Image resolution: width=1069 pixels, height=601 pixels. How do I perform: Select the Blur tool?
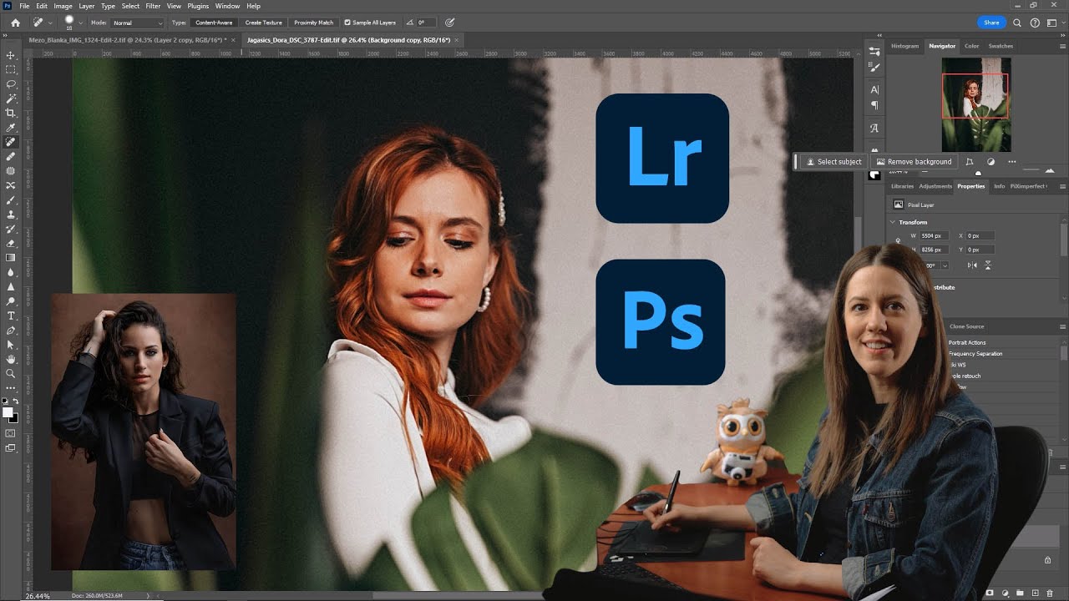tap(11, 272)
